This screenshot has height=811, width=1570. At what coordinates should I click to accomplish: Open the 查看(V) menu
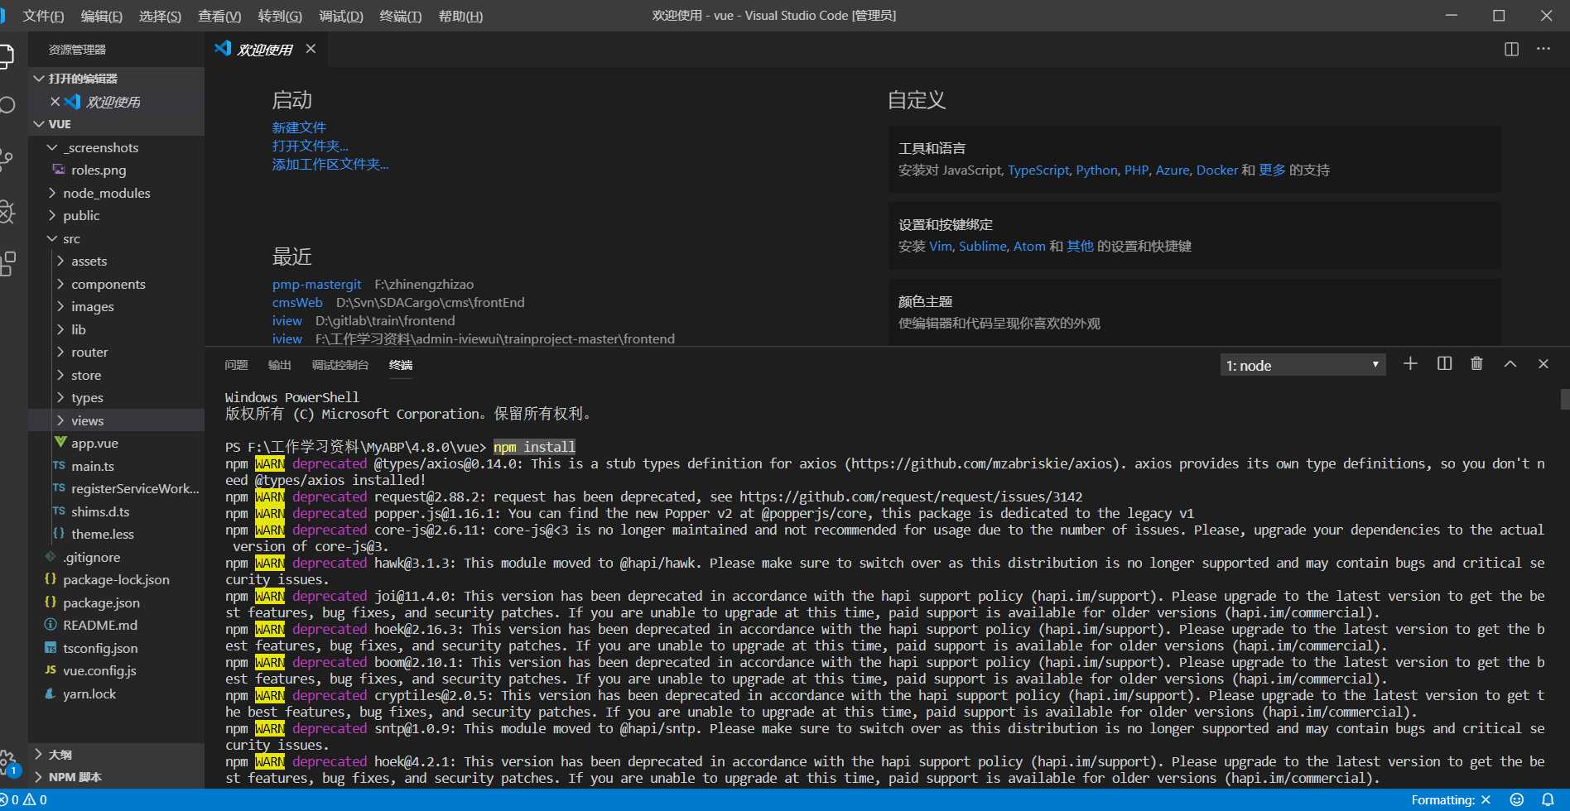219,16
